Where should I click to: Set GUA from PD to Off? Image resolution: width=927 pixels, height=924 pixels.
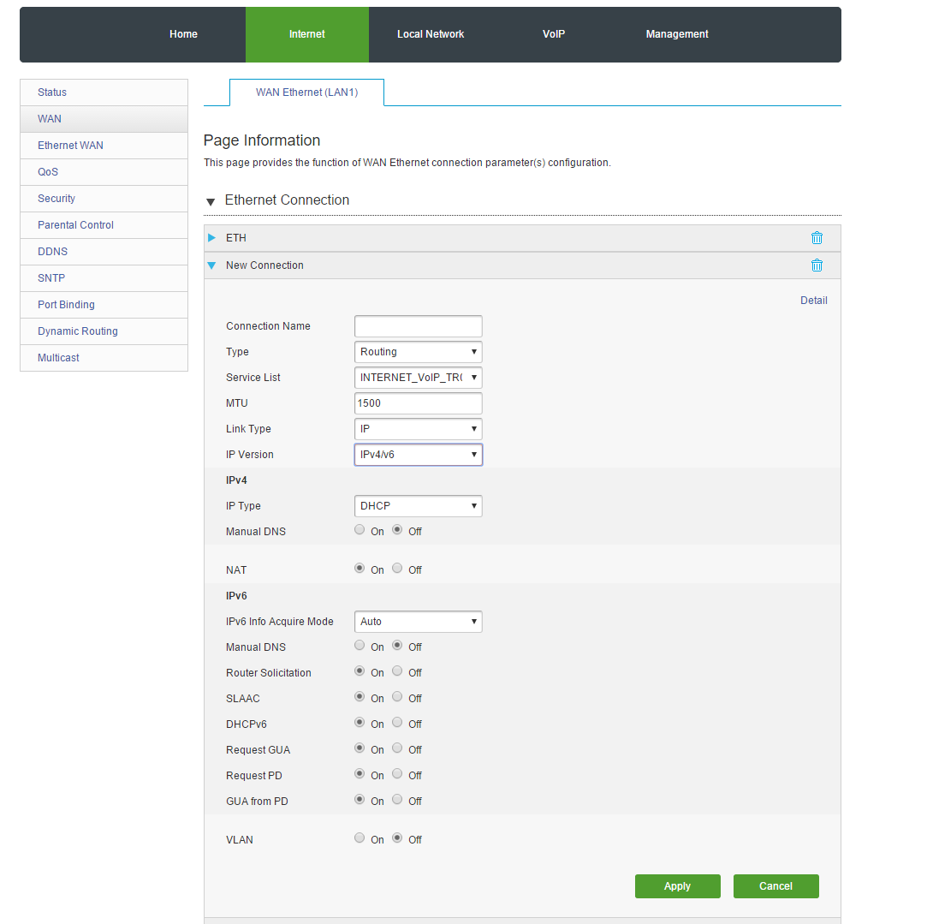point(397,799)
